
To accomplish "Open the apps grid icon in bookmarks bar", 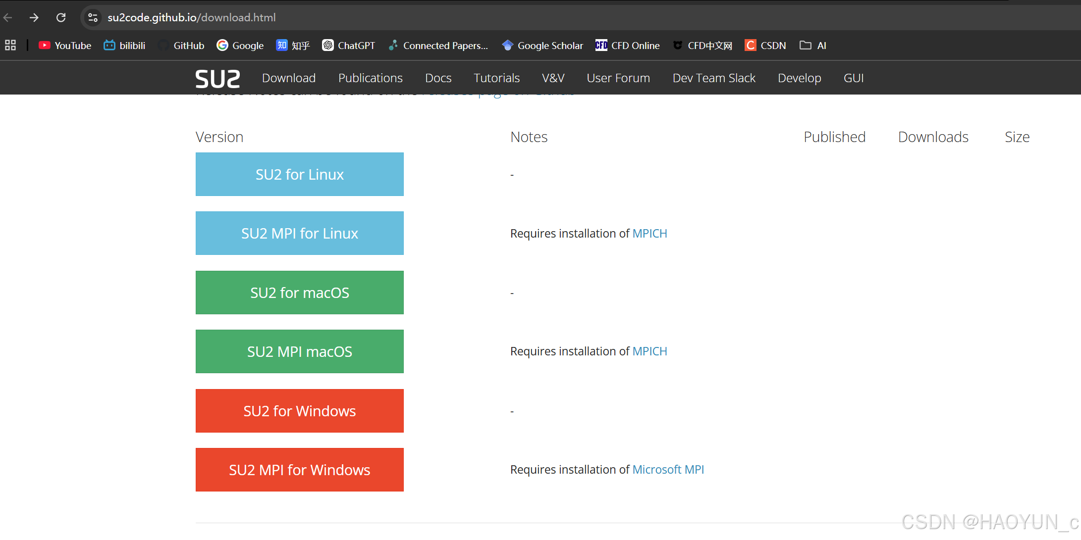I will click(10, 46).
